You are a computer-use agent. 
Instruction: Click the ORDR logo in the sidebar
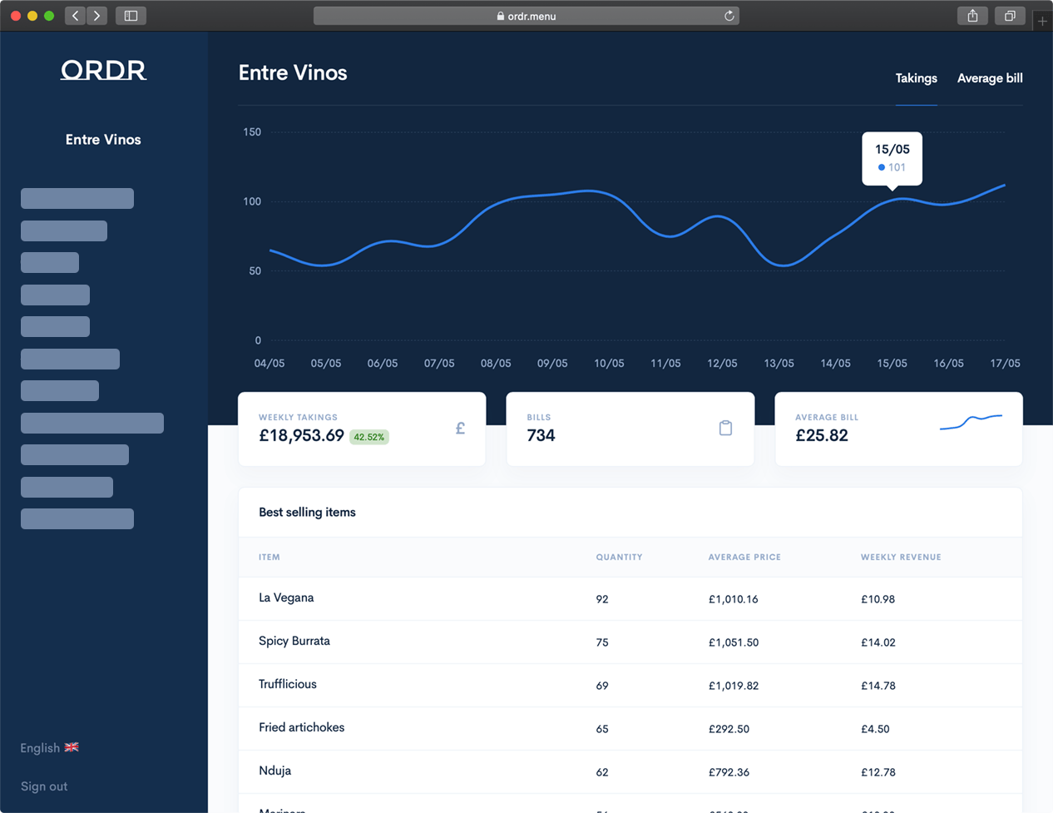click(x=102, y=71)
